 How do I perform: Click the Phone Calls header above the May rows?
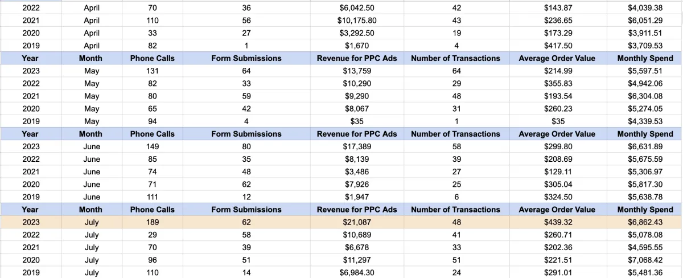click(152, 58)
